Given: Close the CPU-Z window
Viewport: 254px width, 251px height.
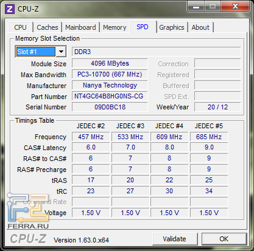Looking at the screenshot, I should coord(235,7).
